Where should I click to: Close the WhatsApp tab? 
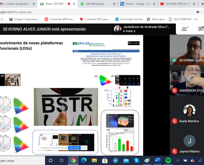tap(114, 4)
